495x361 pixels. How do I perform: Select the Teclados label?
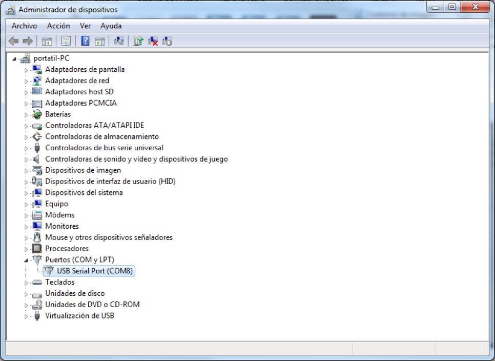click(59, 282)
